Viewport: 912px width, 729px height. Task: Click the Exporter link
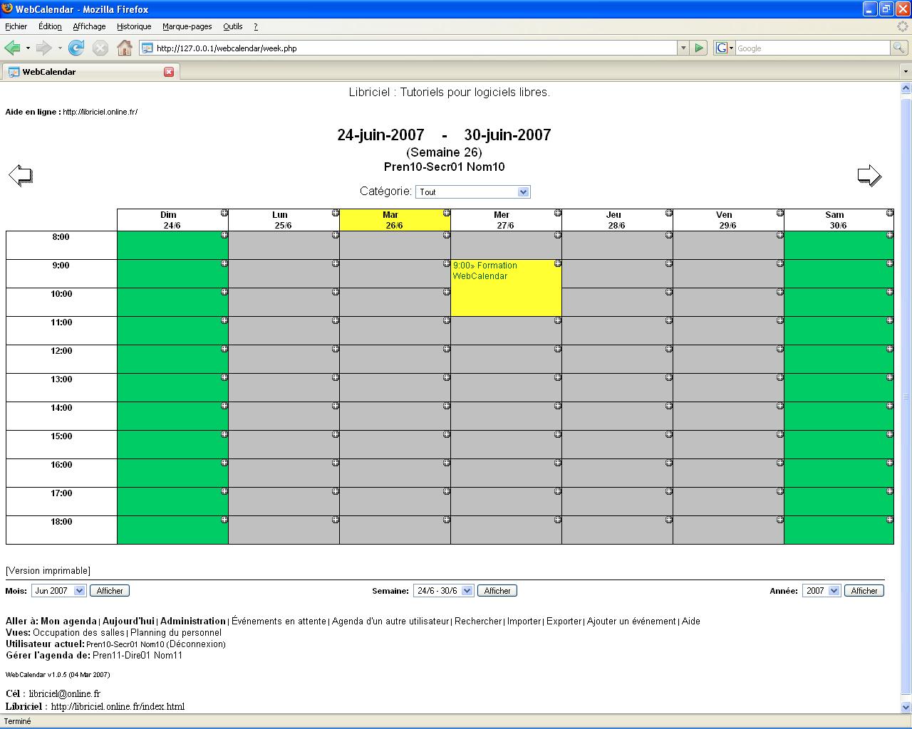click(x=564, y=622)
